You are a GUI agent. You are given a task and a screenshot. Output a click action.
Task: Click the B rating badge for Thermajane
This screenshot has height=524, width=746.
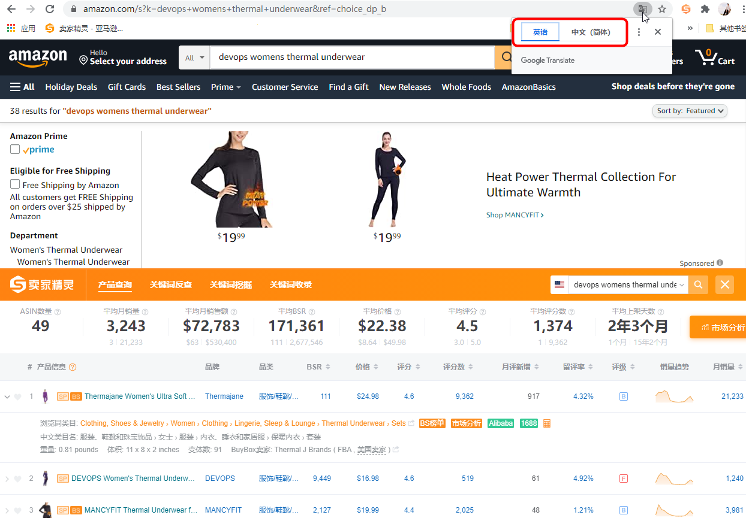(x=624, y=396)
